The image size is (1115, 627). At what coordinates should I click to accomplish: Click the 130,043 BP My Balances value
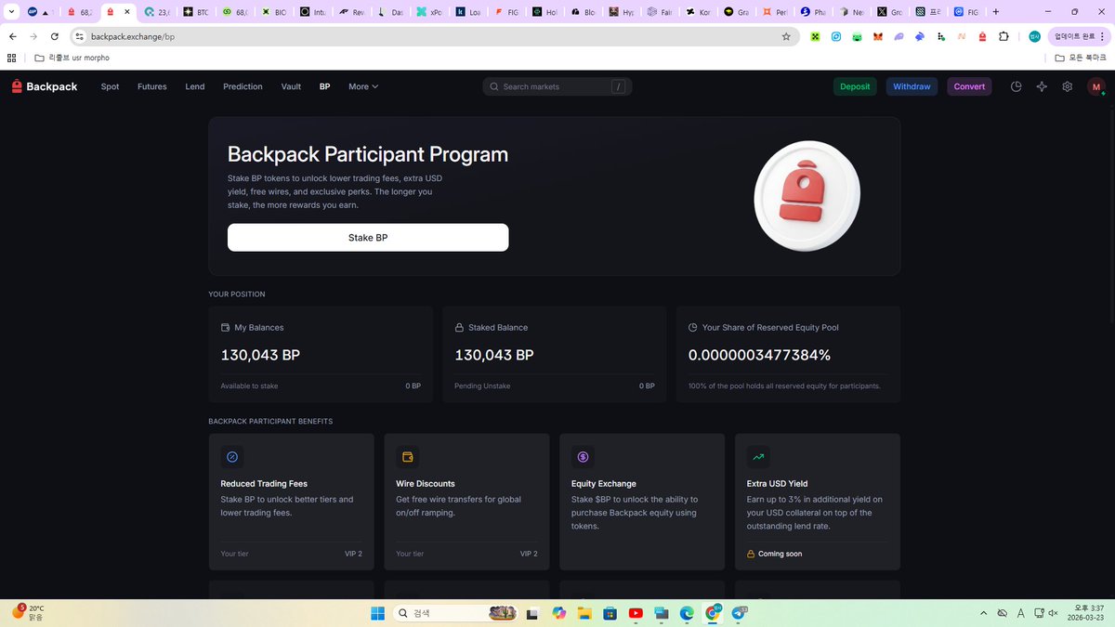(x=260, y=355)
